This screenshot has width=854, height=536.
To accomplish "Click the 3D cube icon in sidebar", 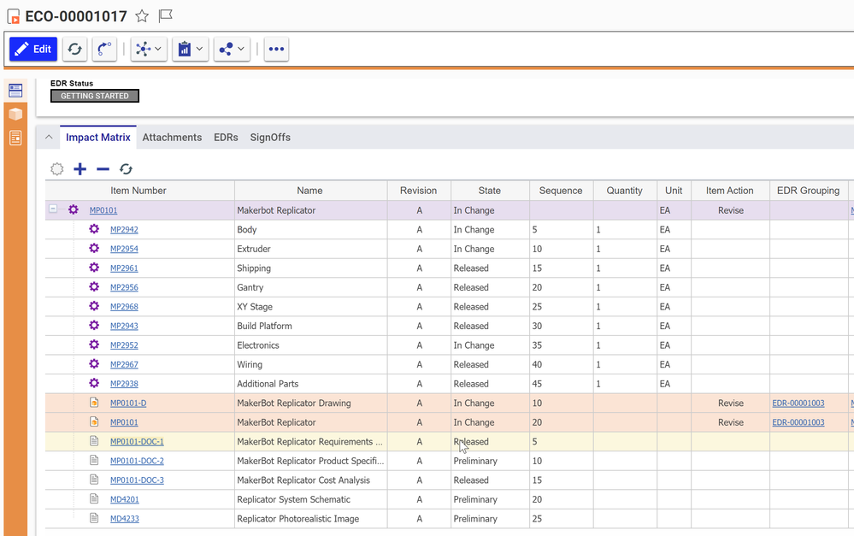I will [x=15, y=114].
